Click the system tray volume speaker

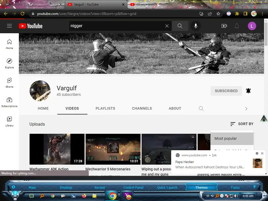pyautogui.click(x=236, y=196)
